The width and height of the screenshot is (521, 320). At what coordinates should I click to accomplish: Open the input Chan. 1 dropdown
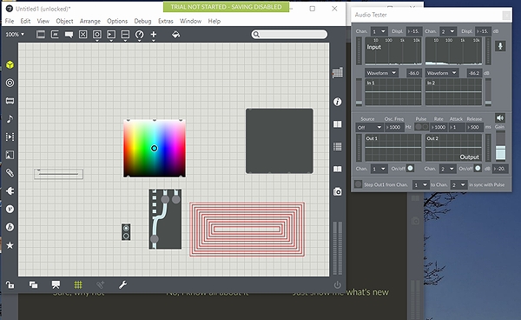coord(379,31)
